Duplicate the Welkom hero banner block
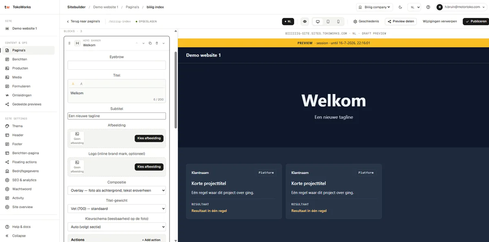Viewport: 489px width, 242px height. coord(150,43)
